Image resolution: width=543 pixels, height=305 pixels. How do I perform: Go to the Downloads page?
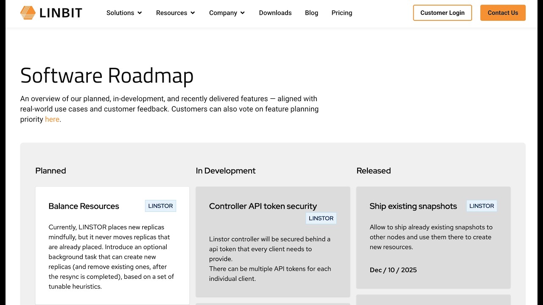click(x=275, y=13)
